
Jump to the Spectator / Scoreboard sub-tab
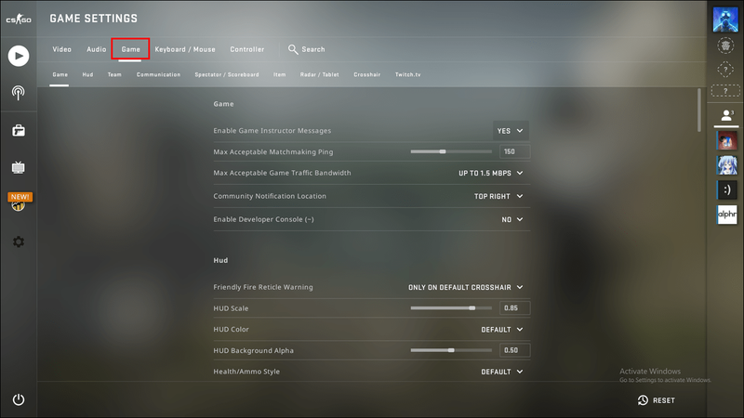coord(227,74)
